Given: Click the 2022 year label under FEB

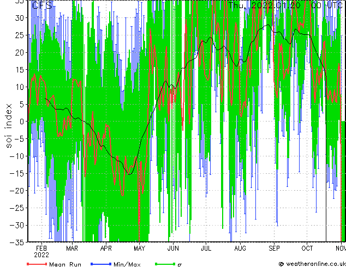Looking at the screenshot, I should pos(41,255).
